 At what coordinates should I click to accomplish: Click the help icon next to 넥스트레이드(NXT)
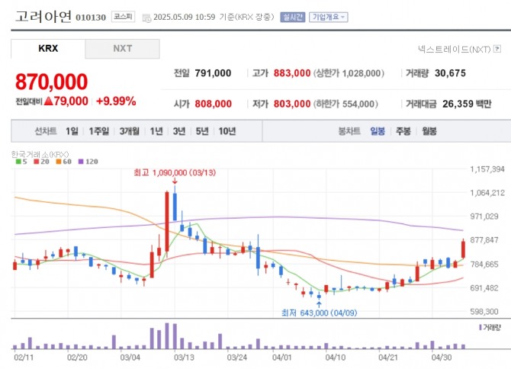[x=497, y=49]
